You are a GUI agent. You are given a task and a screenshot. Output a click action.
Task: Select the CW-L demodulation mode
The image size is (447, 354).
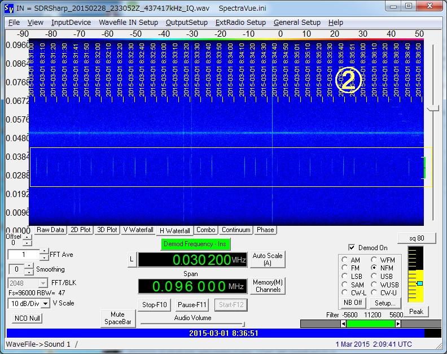[x=345, y=292]
